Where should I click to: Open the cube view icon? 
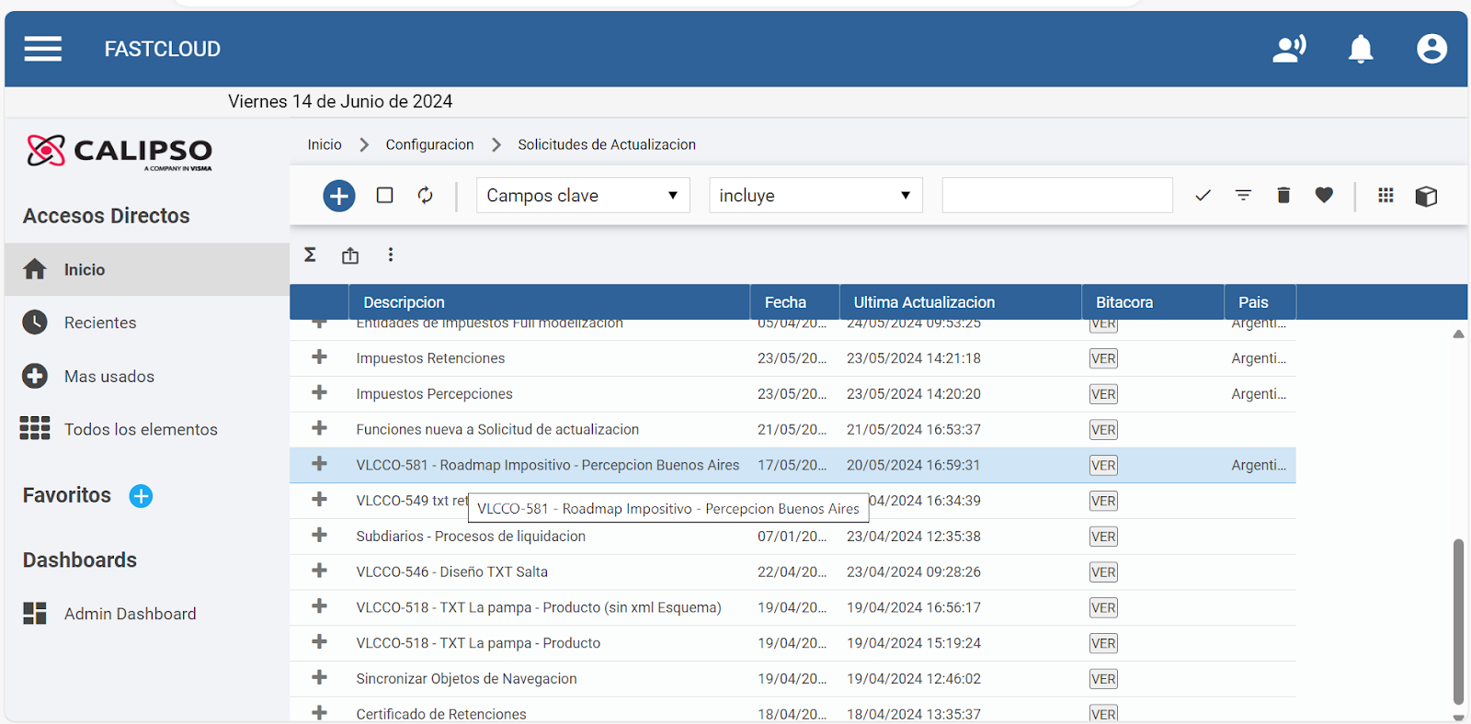click(1426, 196)
